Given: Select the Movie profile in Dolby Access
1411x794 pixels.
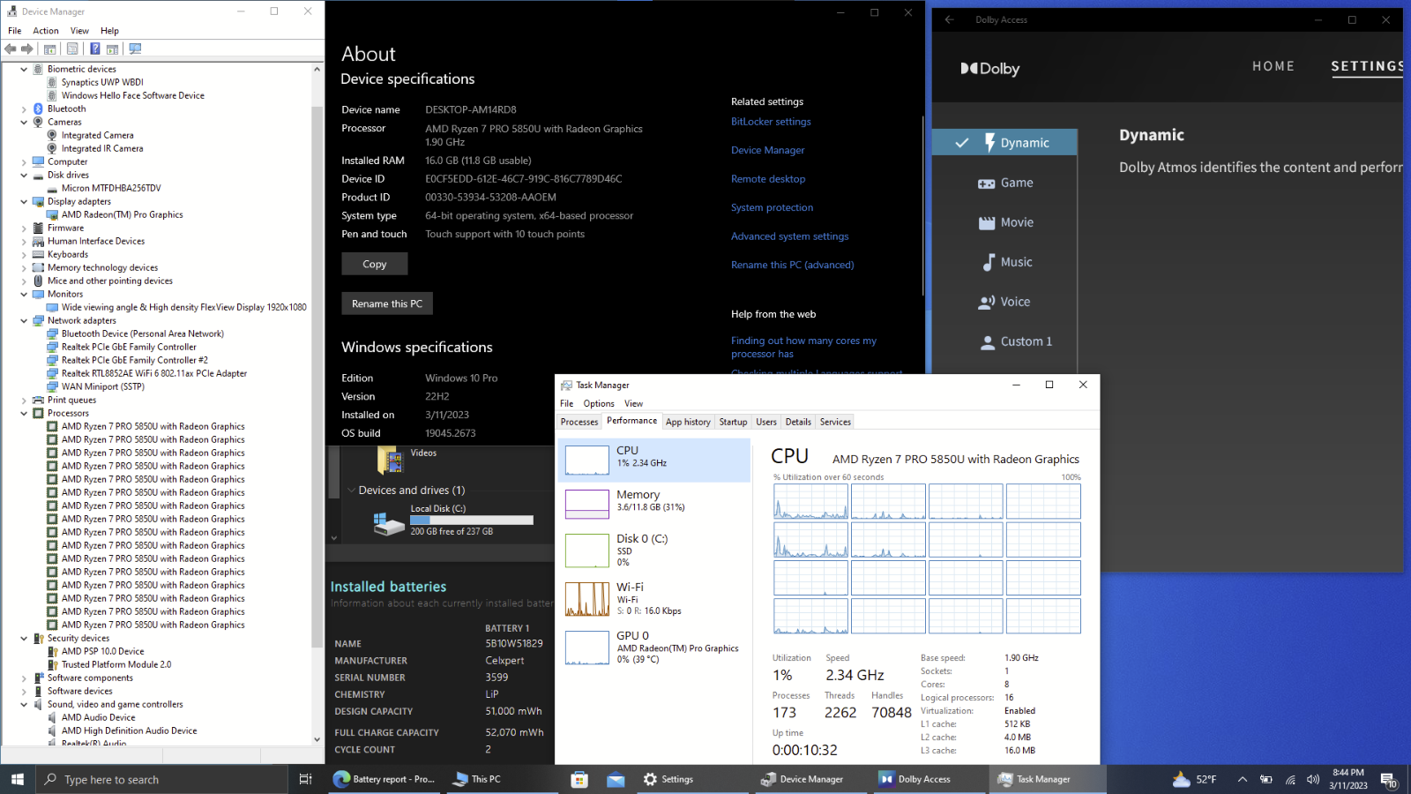Looking at the screenshot, I should pyautogui.click(x=1004, y=222).
